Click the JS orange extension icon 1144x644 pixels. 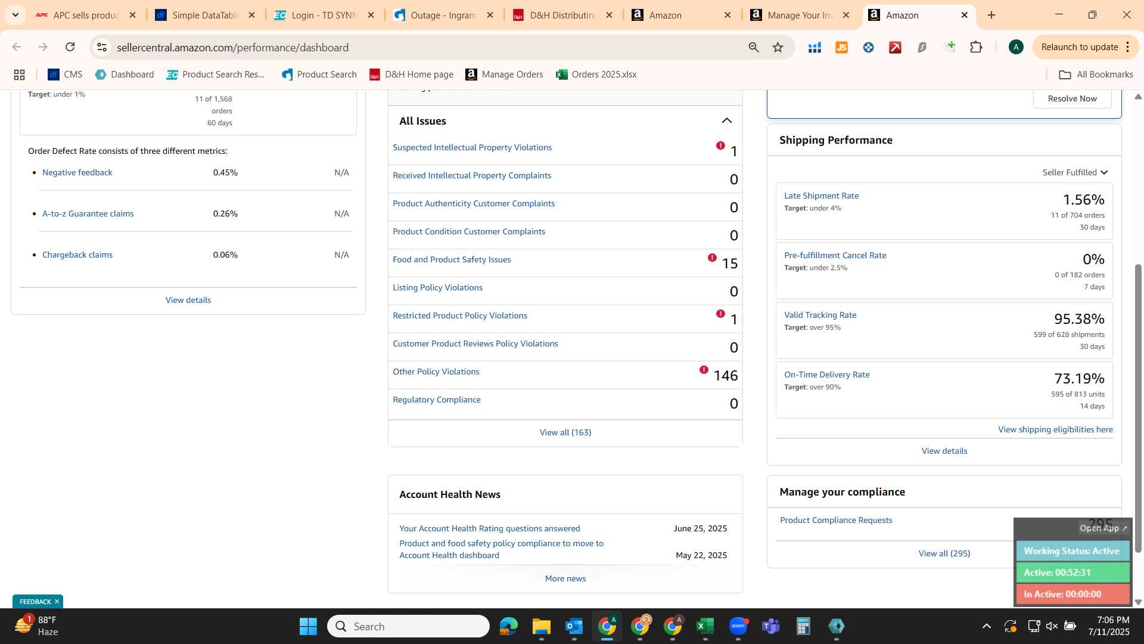(841, 47)
